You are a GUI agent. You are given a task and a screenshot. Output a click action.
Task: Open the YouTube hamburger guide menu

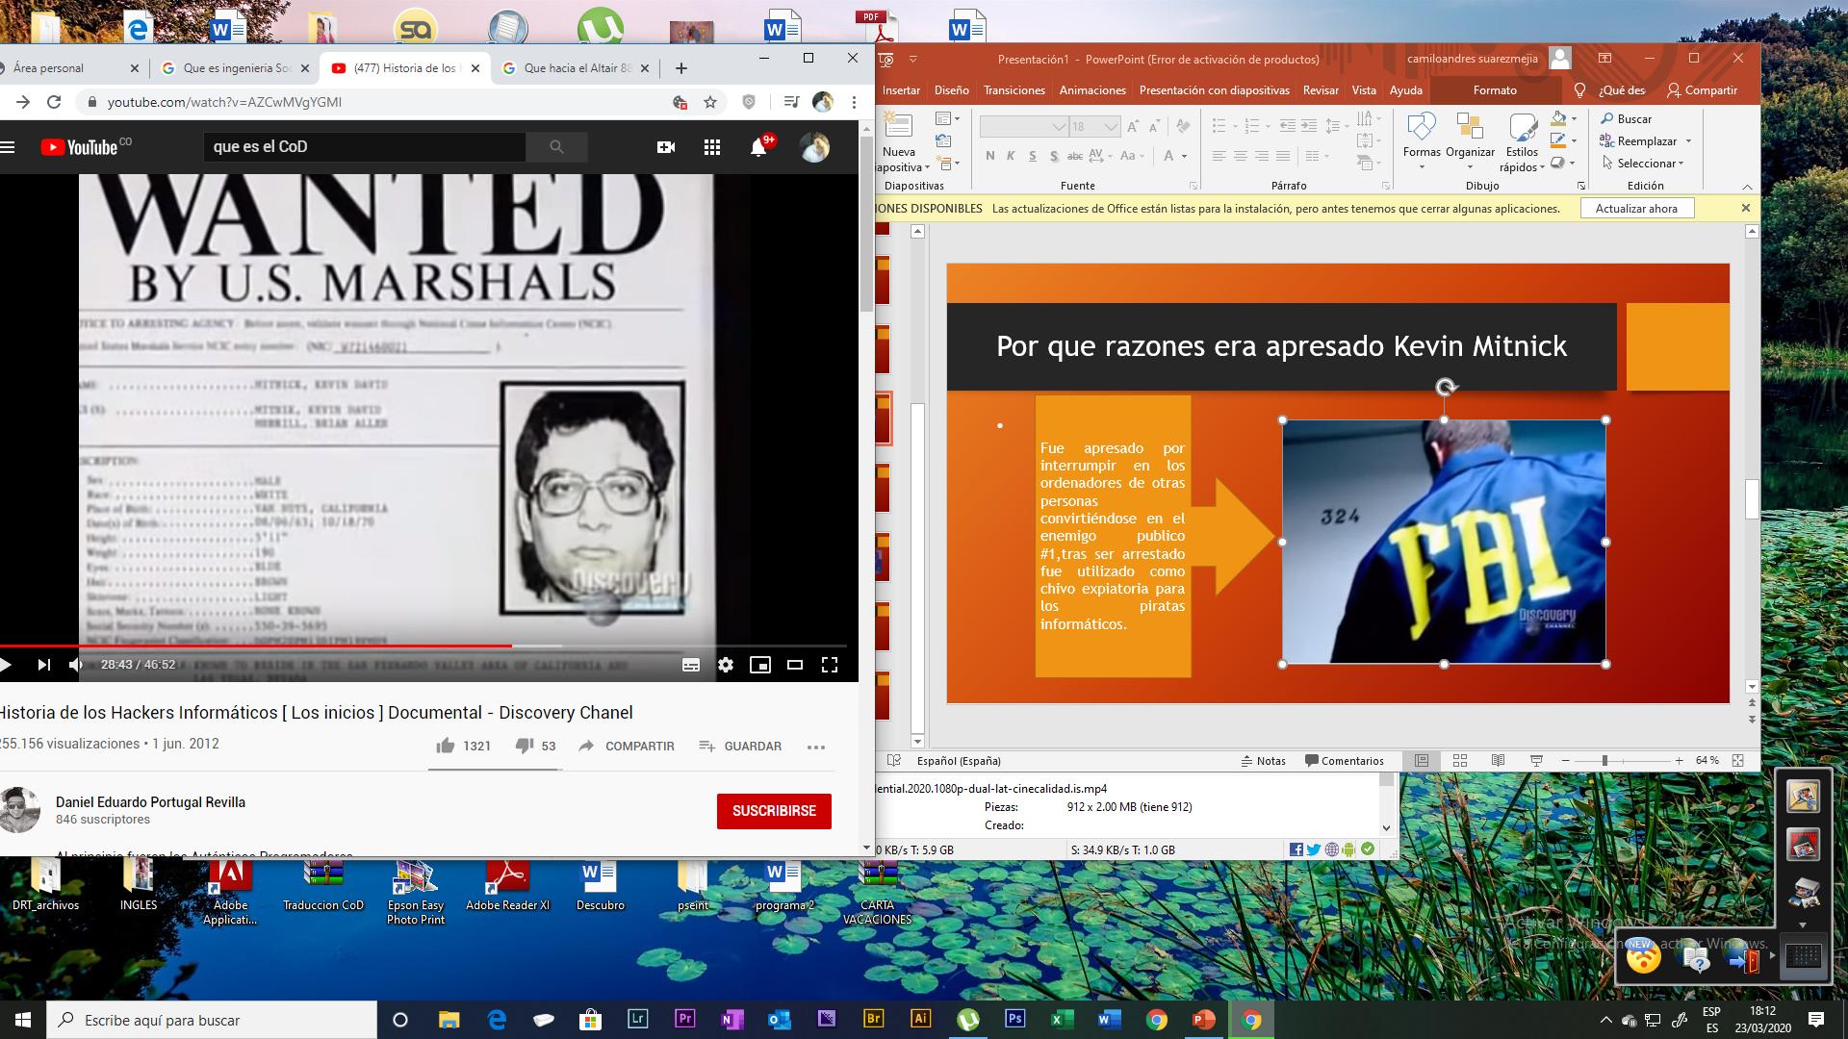pos(8,147)
